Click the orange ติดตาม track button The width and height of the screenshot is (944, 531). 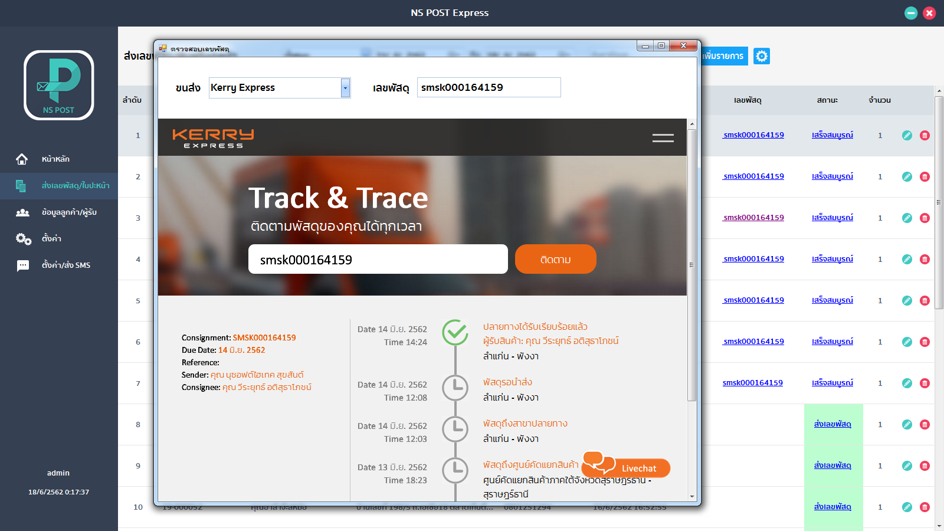(x=555, y=259)
